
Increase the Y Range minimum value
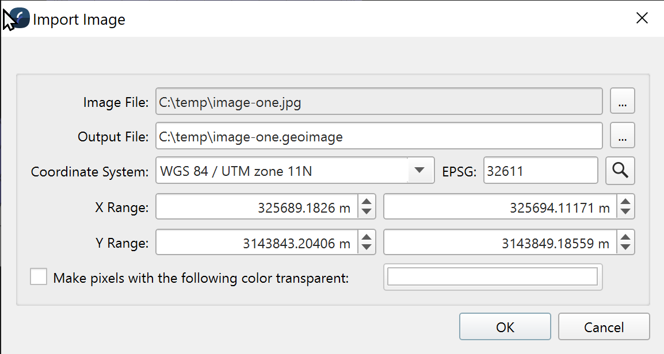367,237
